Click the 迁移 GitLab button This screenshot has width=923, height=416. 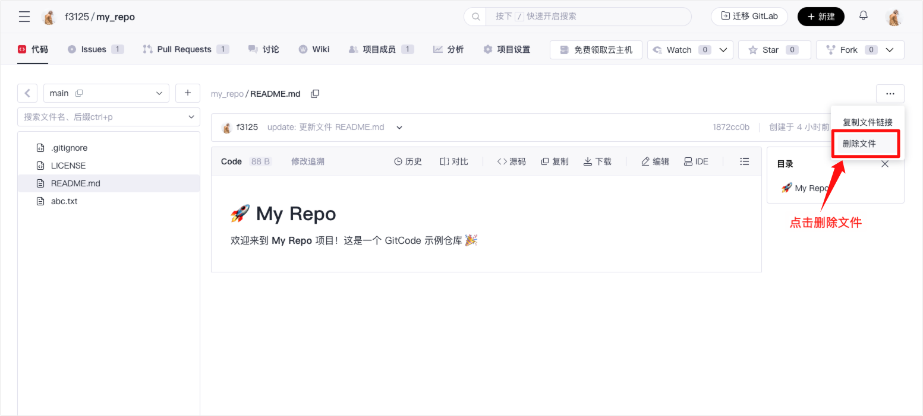tap(749, 17)
